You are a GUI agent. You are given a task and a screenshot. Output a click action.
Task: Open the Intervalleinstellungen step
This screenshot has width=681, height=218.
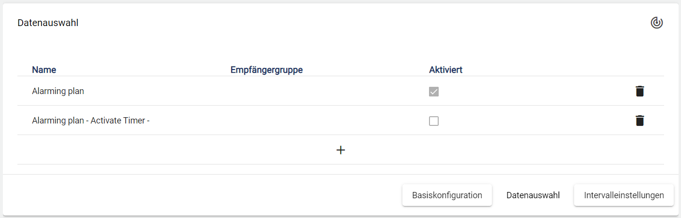[x=623, y=195]
